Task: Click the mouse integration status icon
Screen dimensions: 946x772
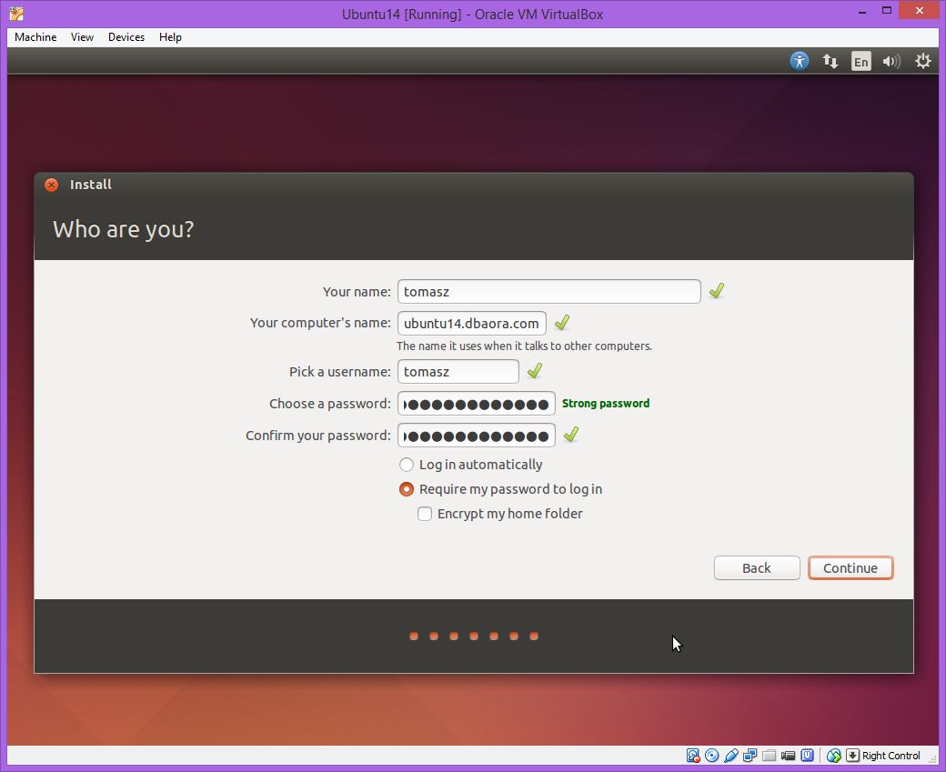Action: click(x=834, y=756)
